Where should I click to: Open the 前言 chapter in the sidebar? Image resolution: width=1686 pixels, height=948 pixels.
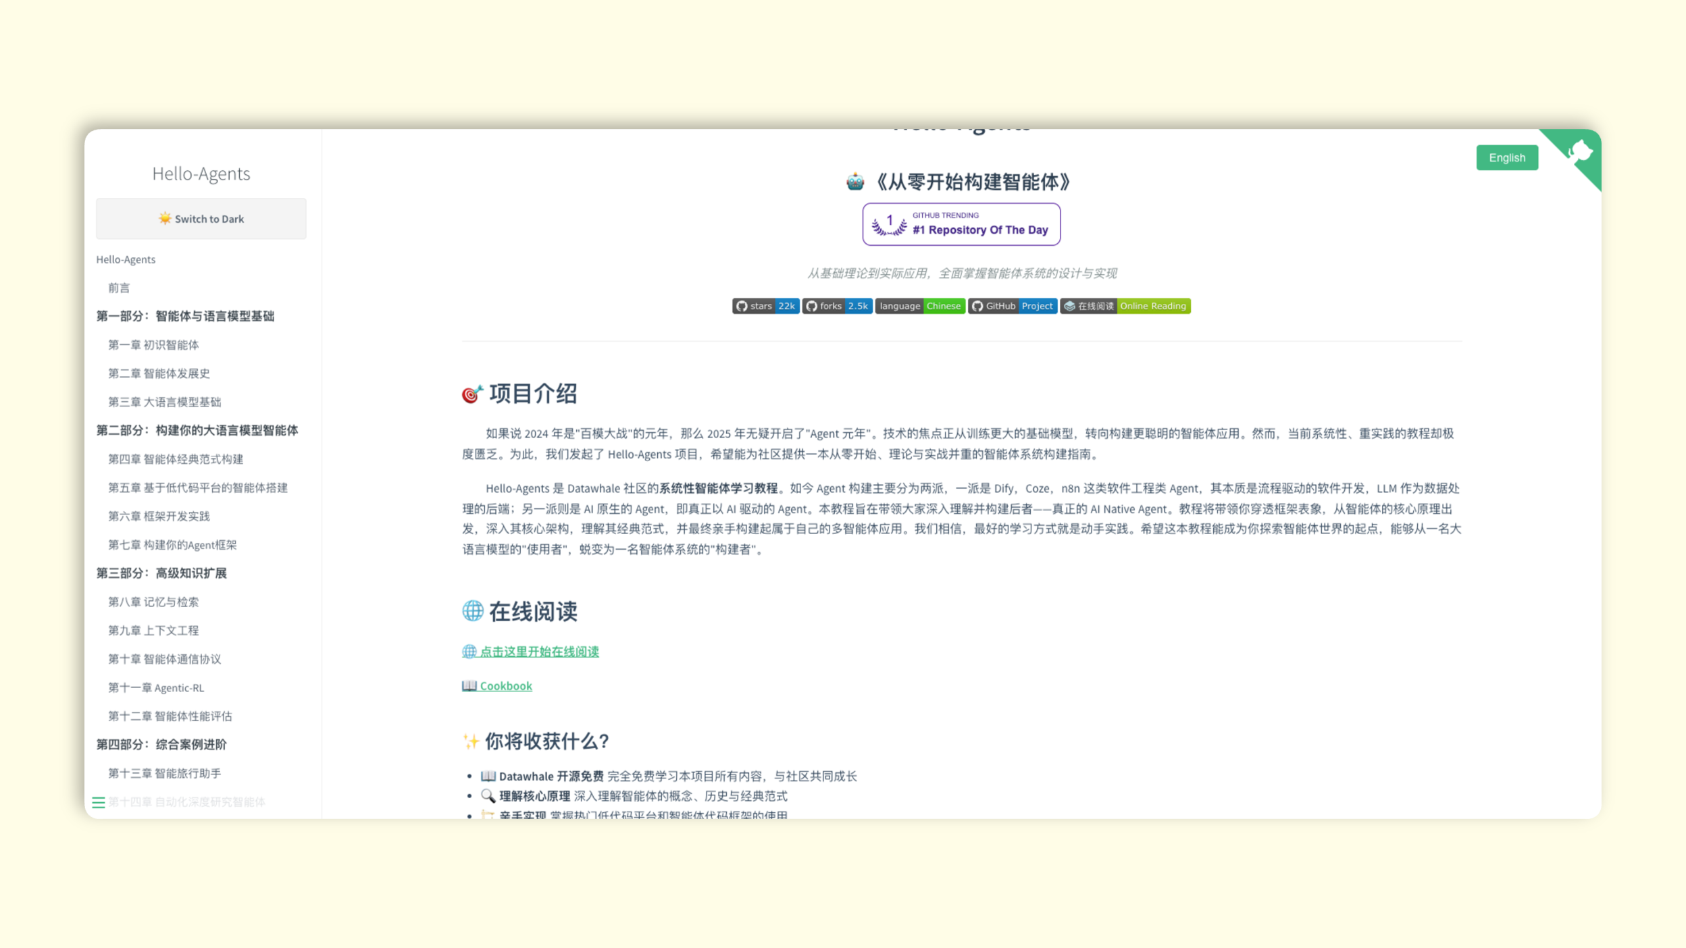(119, 288)
